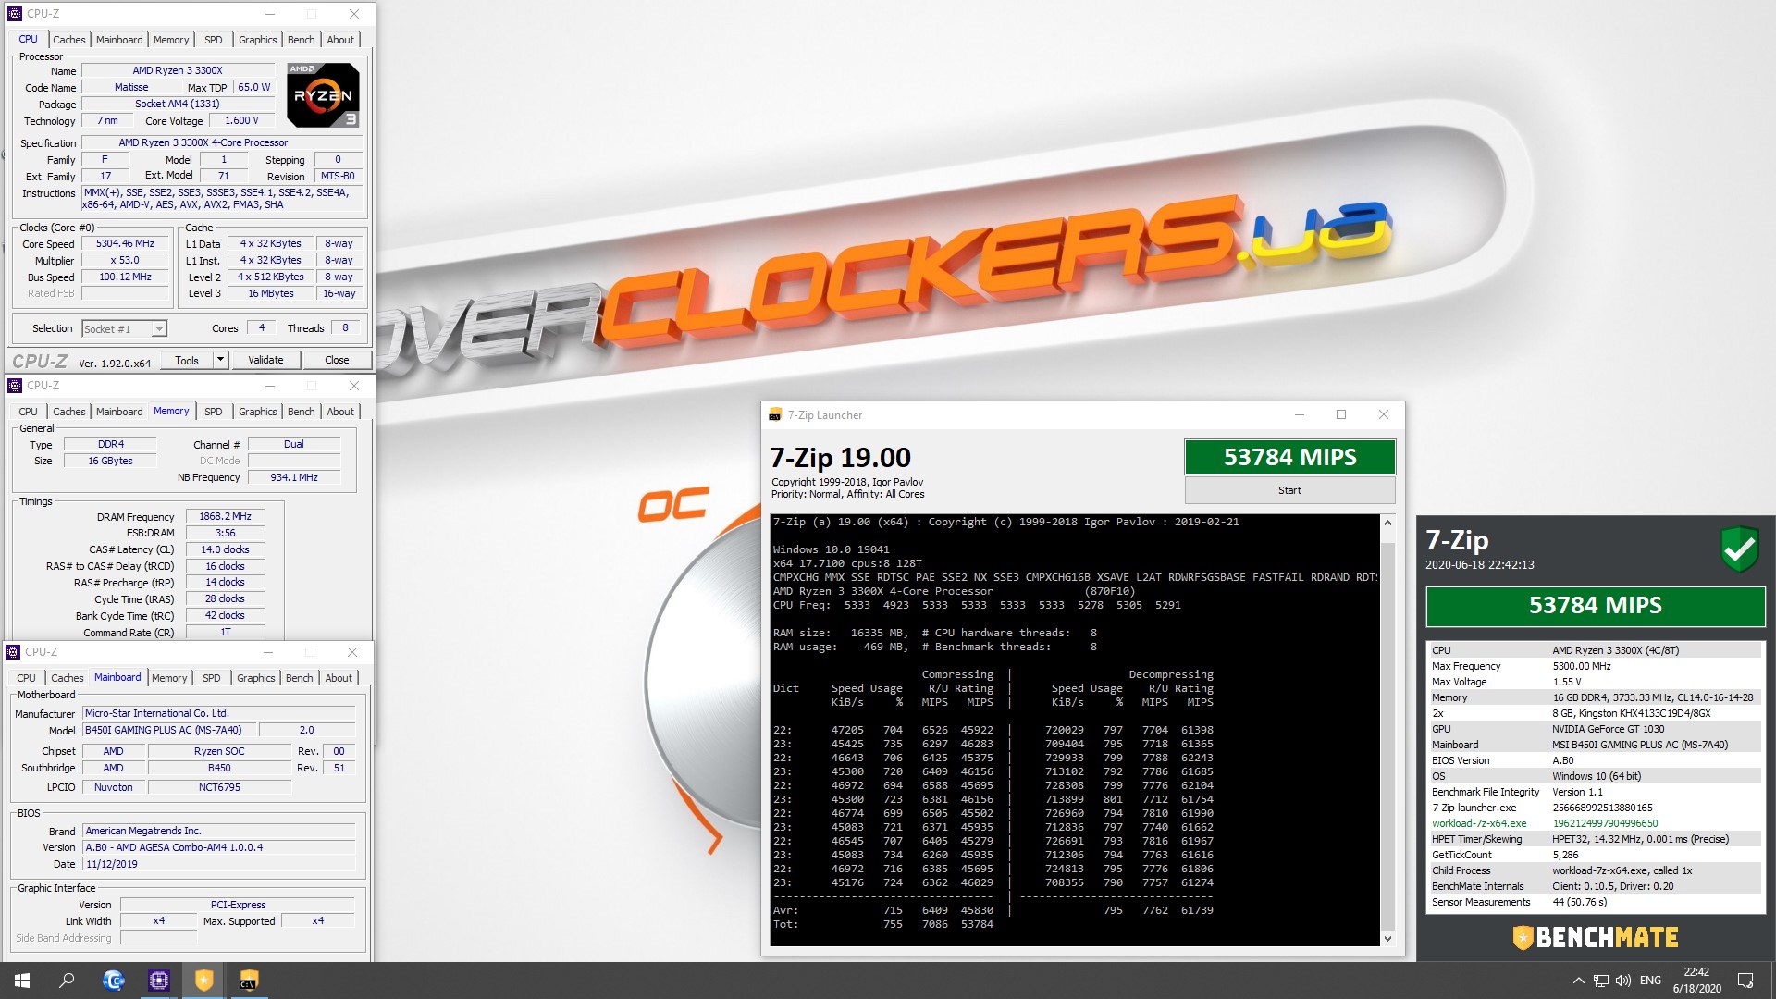The height and width of the screenshot is (999, 1776).
Task: Click the Core Speed value 5304.46 MHz
Action: pyautogui.click(x=125, y=244)
